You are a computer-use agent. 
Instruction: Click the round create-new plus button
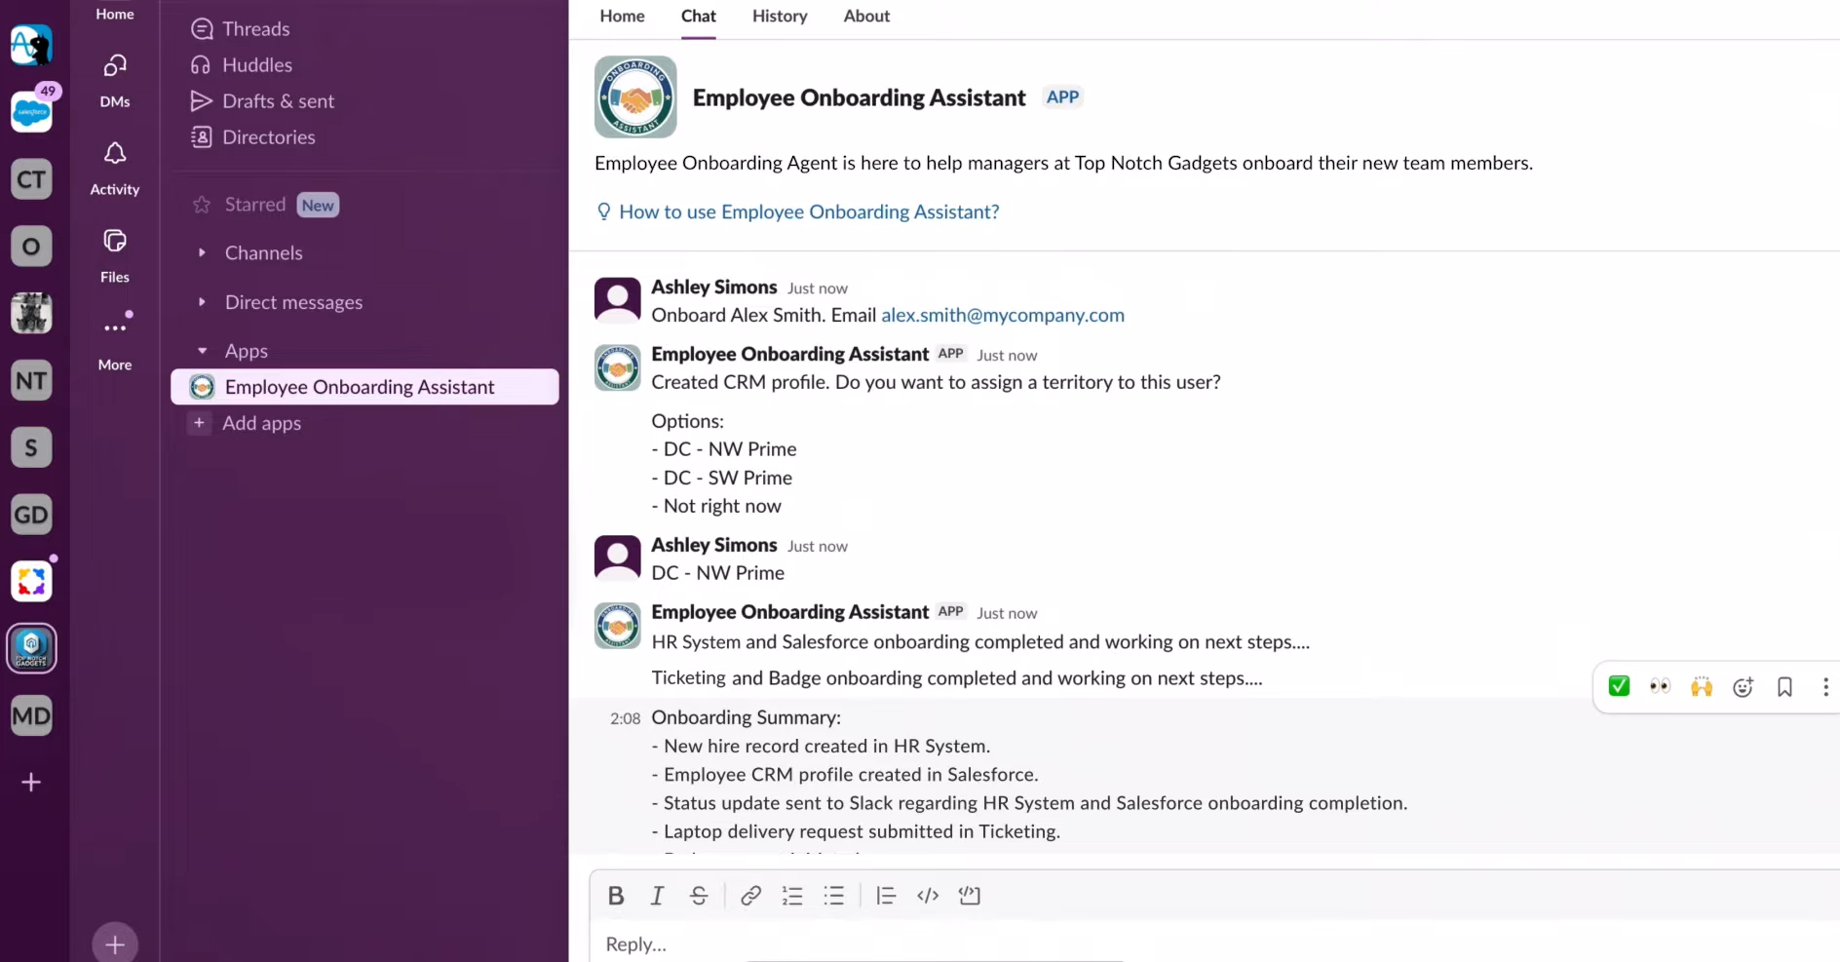click(115, 943)
